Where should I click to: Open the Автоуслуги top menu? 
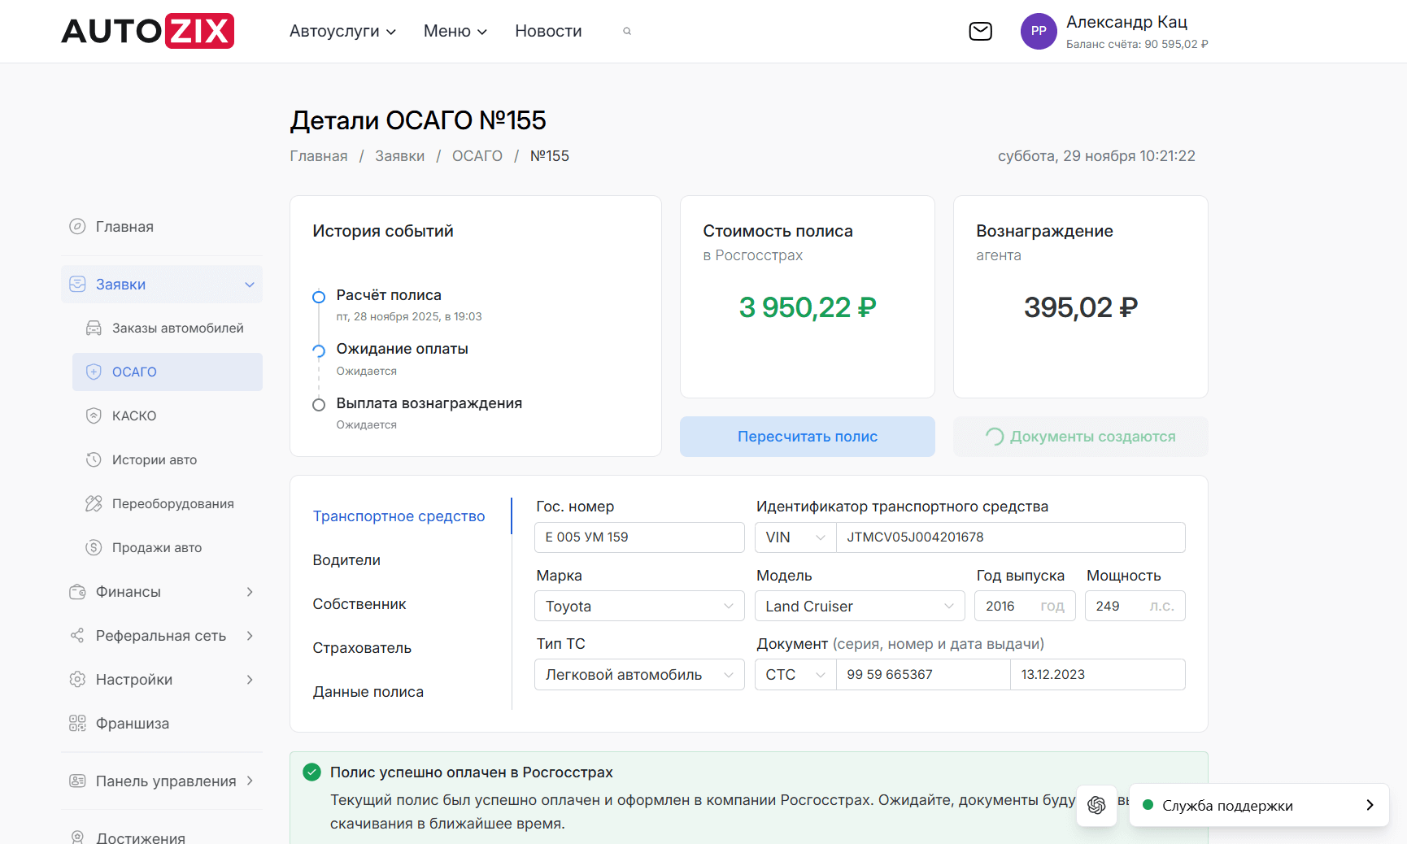[342, 31]
